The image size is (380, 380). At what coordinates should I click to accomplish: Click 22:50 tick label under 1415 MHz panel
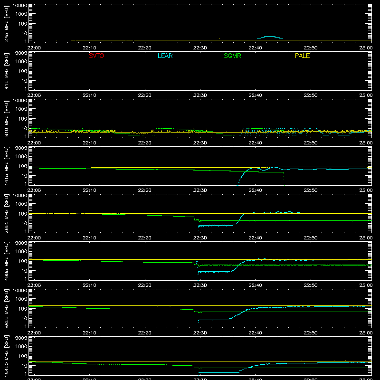311,190
